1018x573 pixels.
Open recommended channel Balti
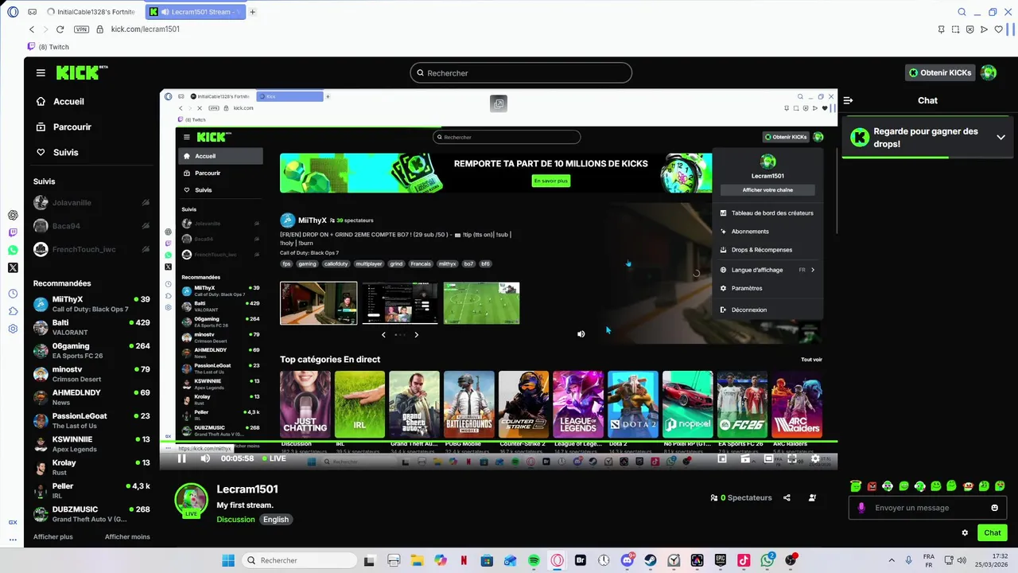coord(91,327)
